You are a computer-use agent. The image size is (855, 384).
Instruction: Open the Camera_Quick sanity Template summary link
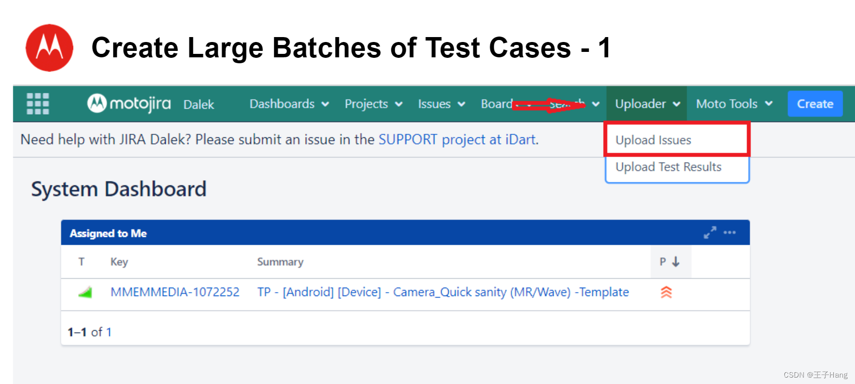(x=443, y=292)
